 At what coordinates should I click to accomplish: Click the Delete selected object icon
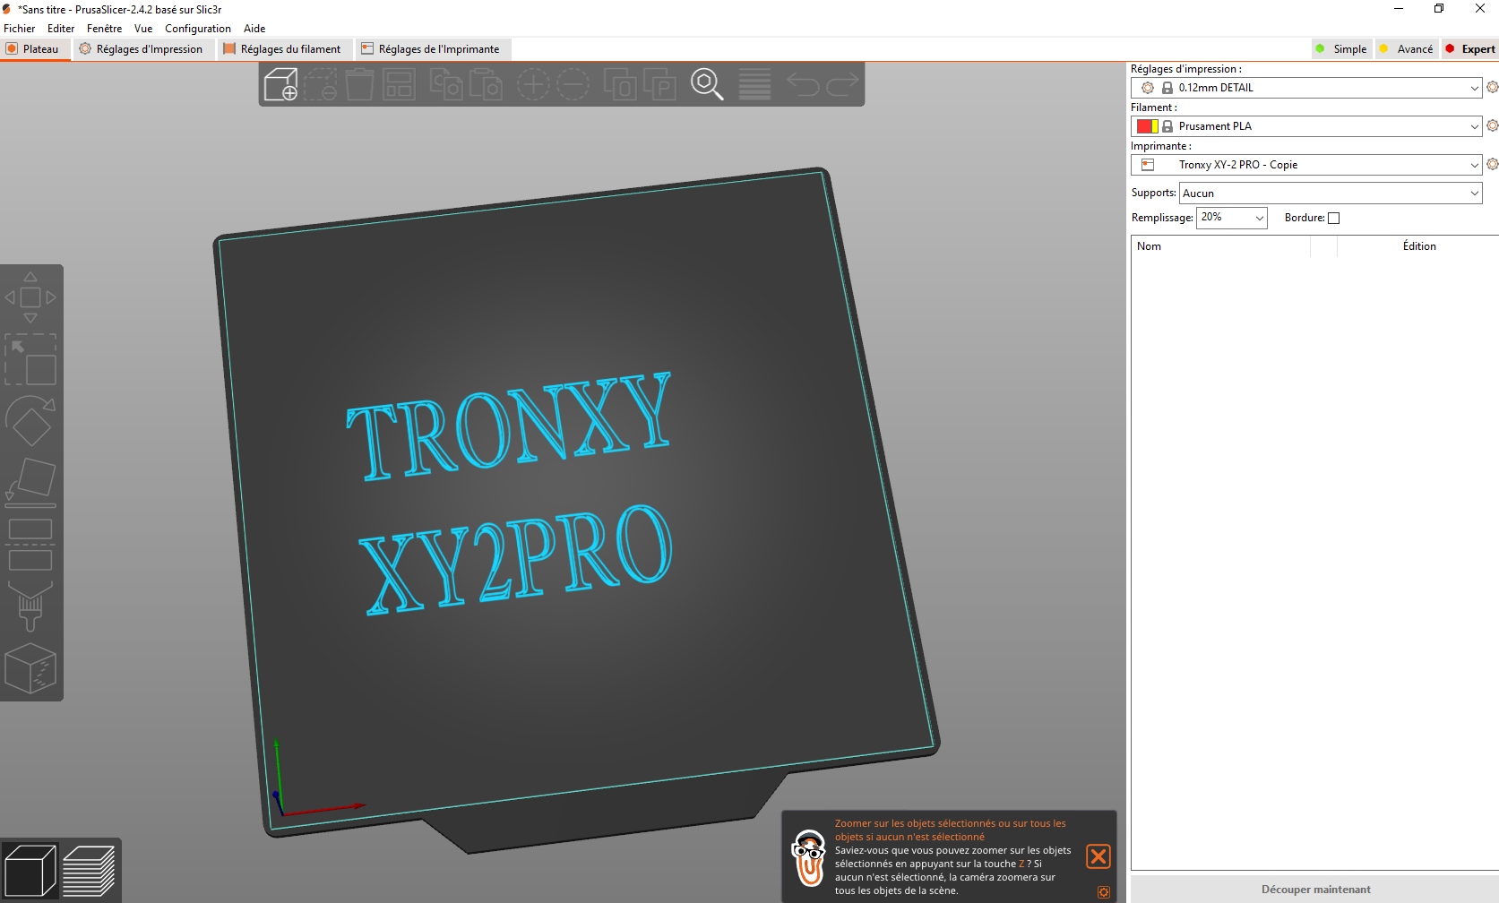click(320, 84)
